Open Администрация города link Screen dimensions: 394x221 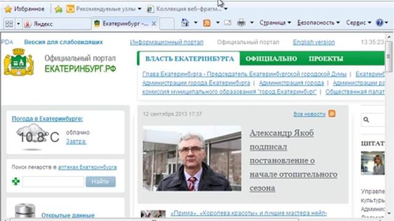coord(291,83)
